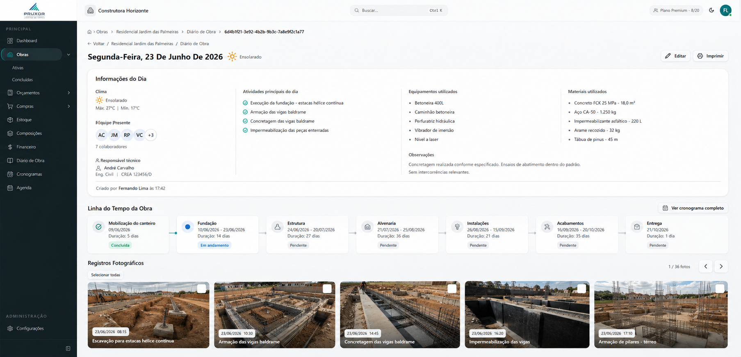
Task: Click the Voltar back link
Action: [x=96, y=43]
